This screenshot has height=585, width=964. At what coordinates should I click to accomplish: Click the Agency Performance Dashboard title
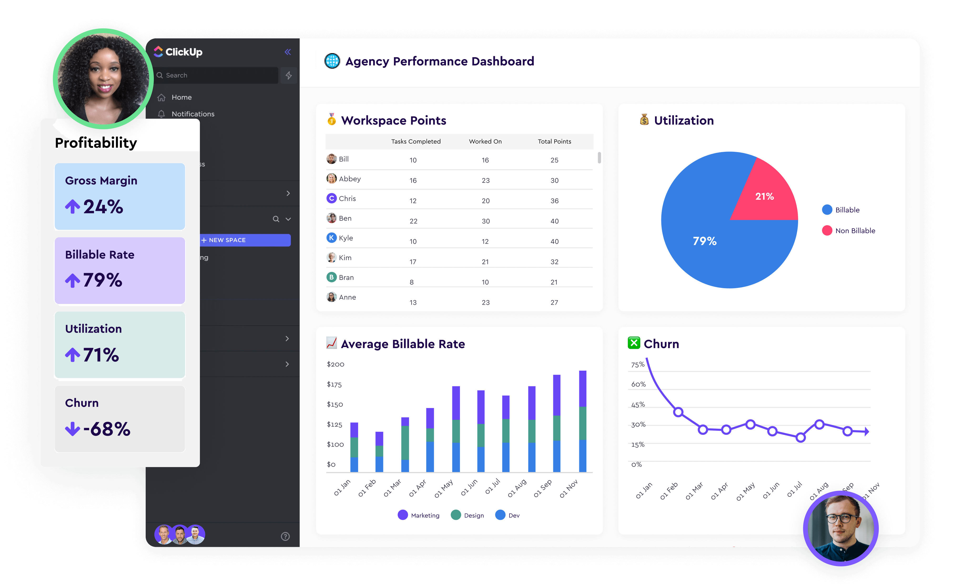(x=440, y=61)
